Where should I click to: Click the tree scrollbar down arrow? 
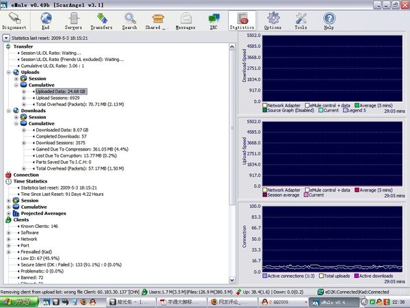tap(232, 280)
